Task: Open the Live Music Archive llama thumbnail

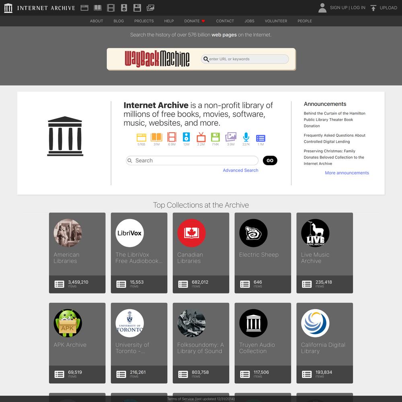Action: click(x=315, y=233)
